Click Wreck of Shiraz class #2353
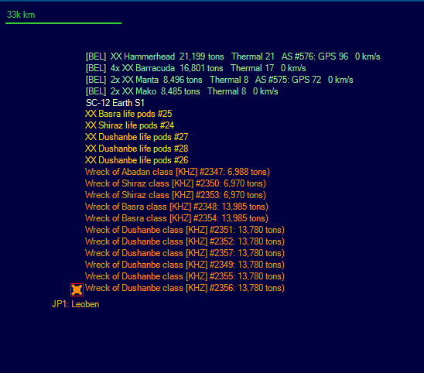This screenshot has width=424, height=373. click(176, 195)
